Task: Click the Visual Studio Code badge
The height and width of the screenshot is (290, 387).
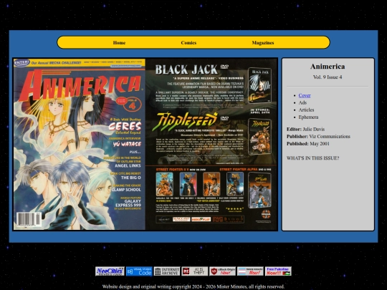Action: pos(139,271)
